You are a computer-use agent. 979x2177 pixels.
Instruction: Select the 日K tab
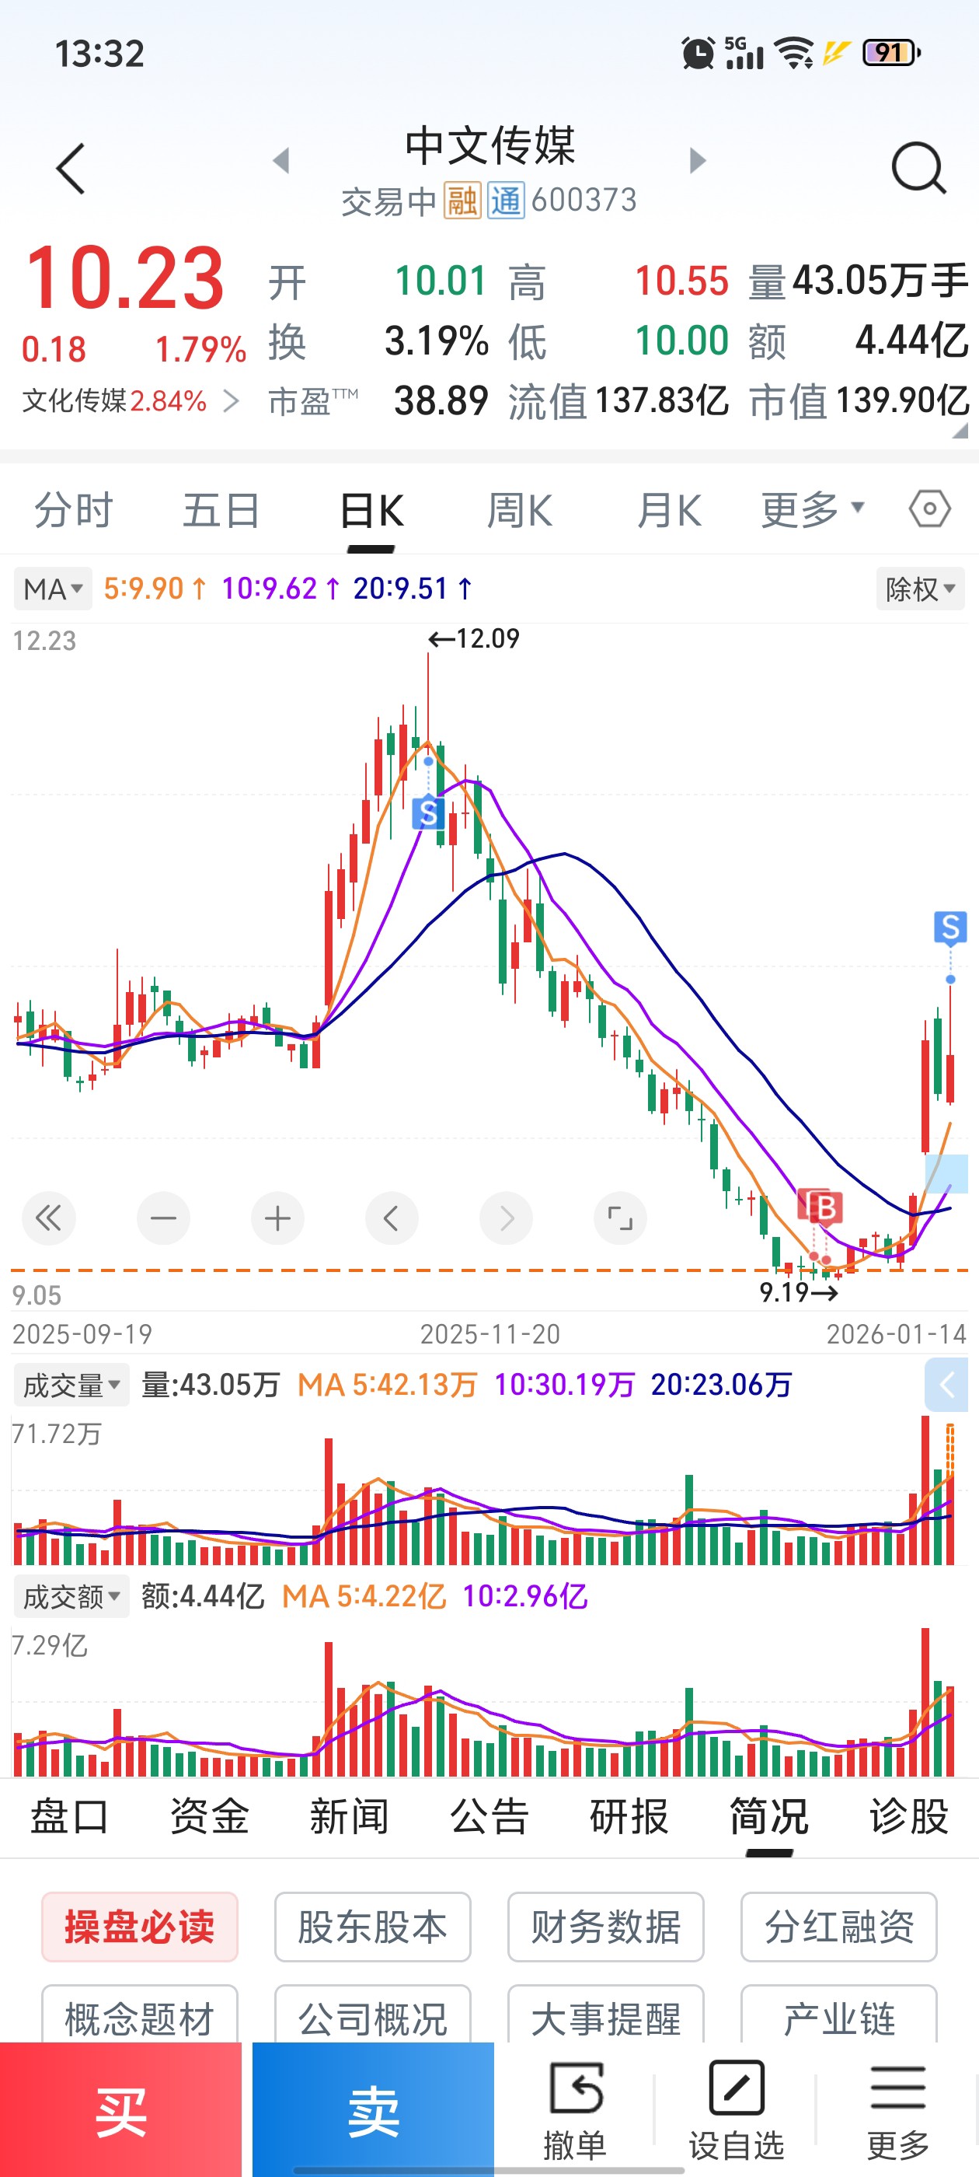click(x=371, y=509)
